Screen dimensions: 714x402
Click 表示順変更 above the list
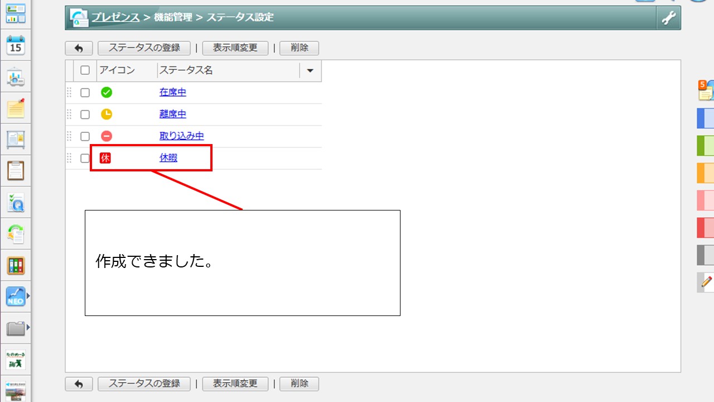(235, 48)
